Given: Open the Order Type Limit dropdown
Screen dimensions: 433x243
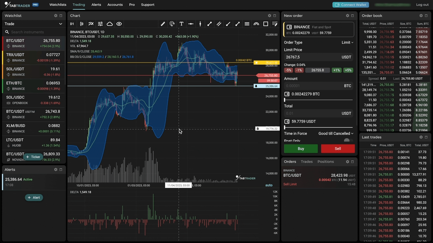Looking at the screenshot, I should [347, 43].
